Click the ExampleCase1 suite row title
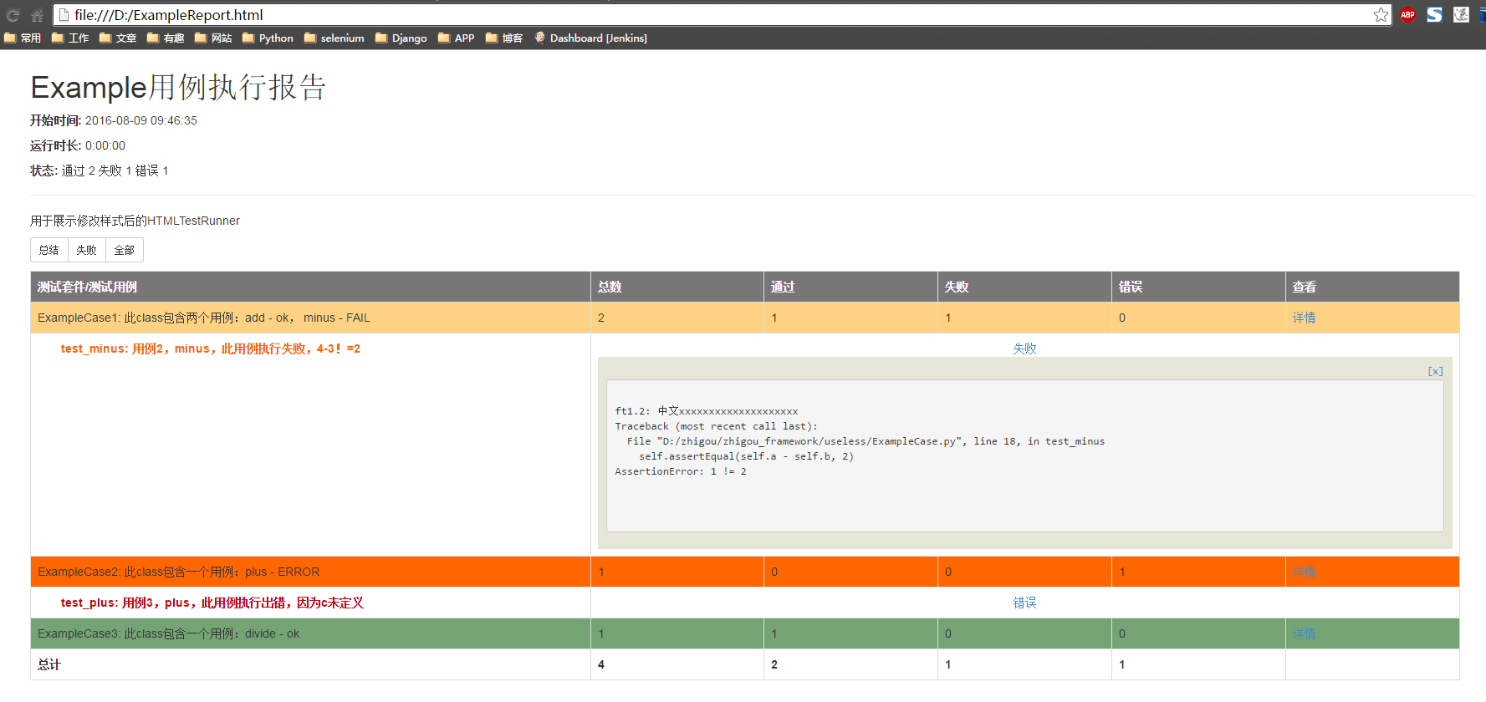Viewport: 1486px width, 702px height. pyautogui.click(x=204, y=318)
